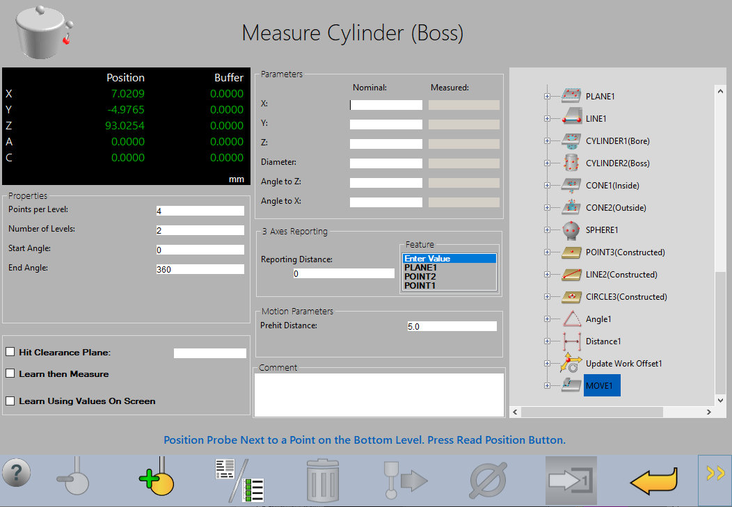
Task: Click the diameter symbol icon
Action: click(487, 479)
